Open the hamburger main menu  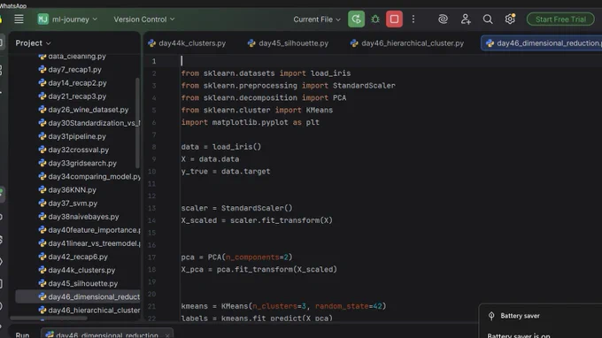[19, 19]
